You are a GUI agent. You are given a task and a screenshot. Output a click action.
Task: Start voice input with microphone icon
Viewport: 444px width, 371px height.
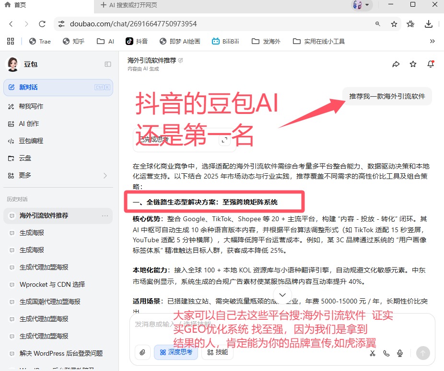pyautogui.click(x=400, y=353)
